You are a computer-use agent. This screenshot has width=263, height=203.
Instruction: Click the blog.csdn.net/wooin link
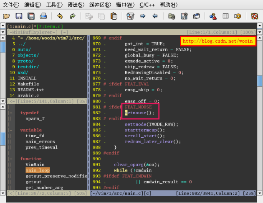(x=217, y=41)
